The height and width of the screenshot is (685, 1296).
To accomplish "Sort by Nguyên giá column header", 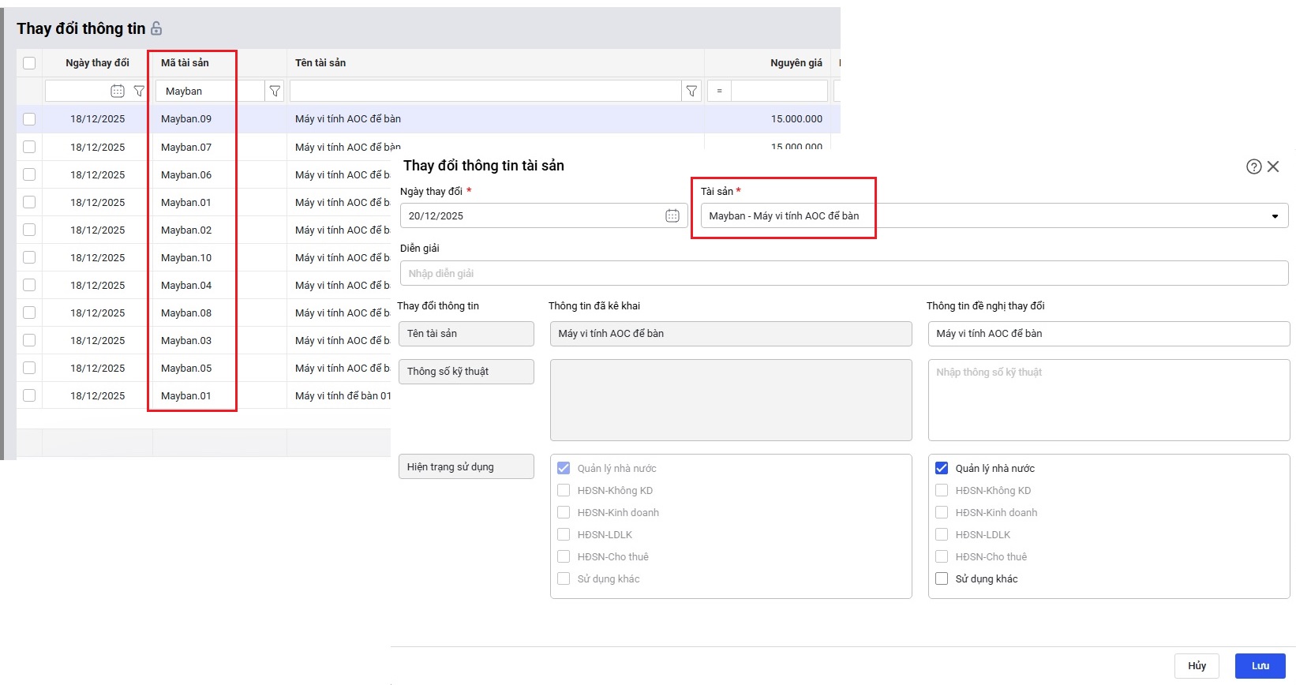I will tap(796, 63).
